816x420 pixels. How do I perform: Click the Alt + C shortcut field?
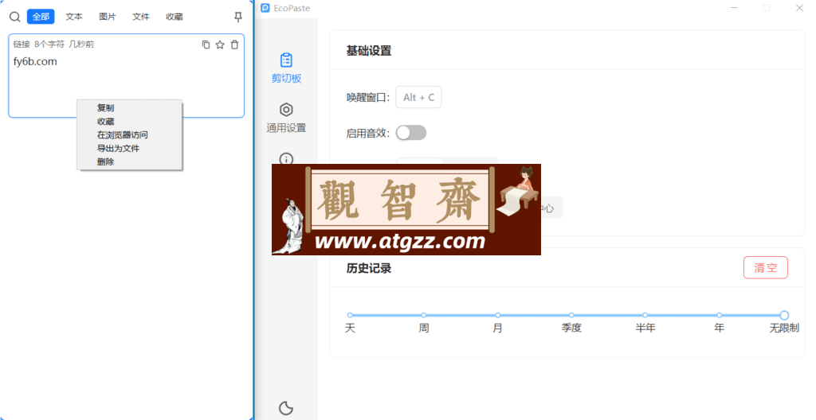418,97
